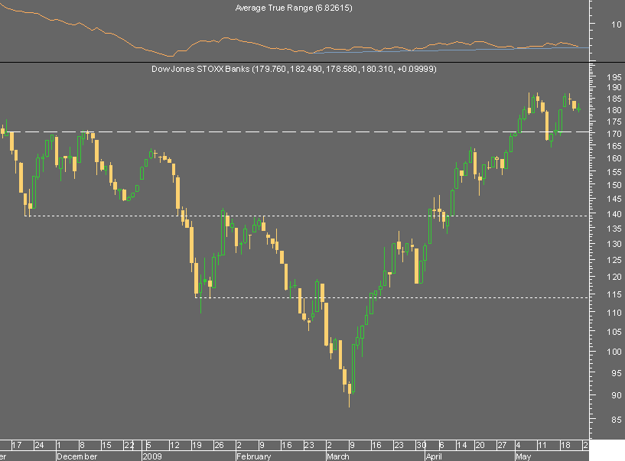Click the "85" price axis label
Screen dimensions: 625x461
coord(617,420)
